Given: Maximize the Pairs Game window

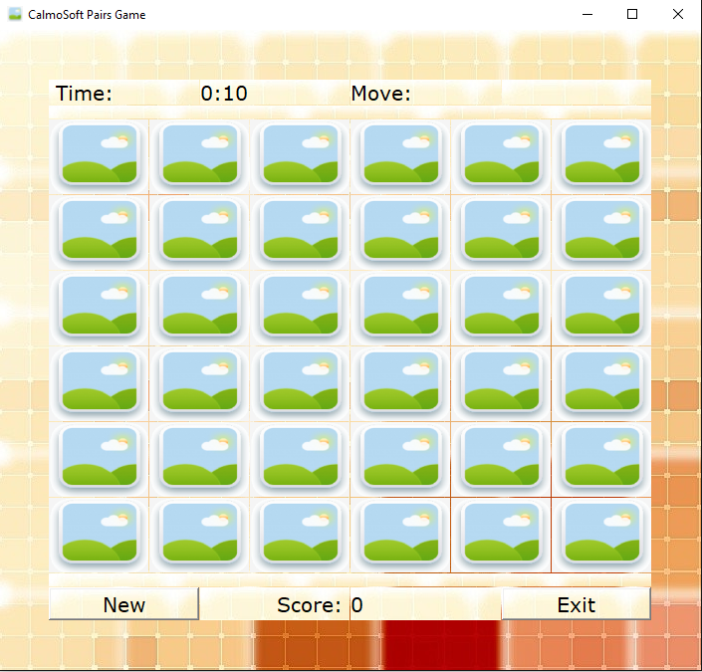Looking at the screenshot, I should [631, 15].
